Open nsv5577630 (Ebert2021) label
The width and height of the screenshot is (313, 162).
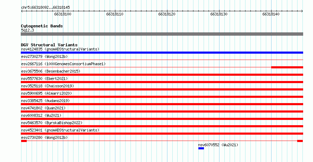click(x=44, y=79)
